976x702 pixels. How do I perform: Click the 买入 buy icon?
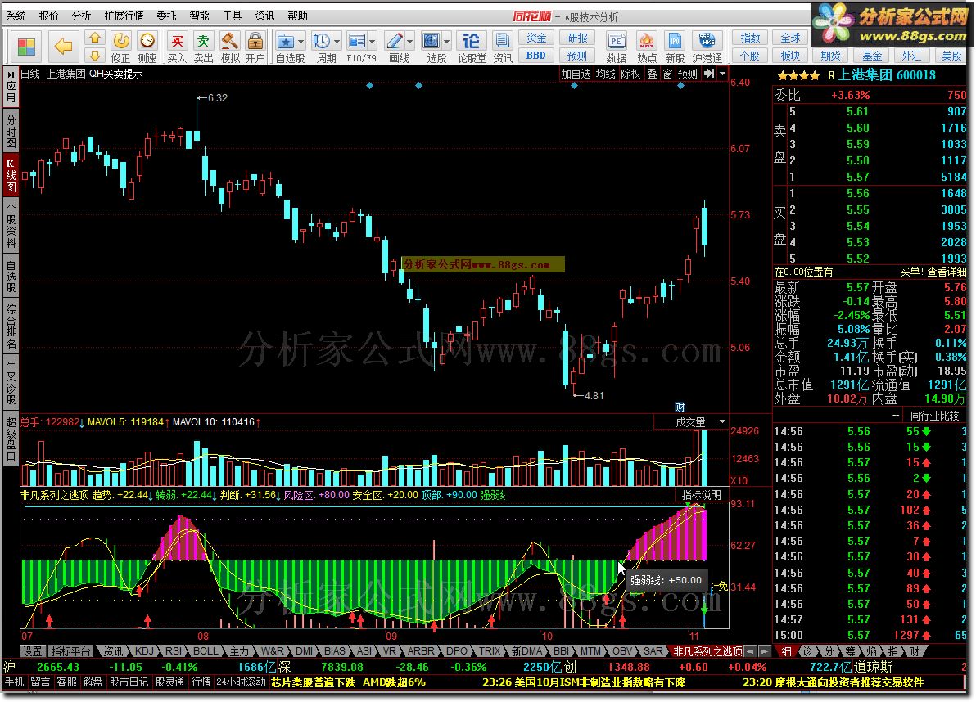point(178,47)
